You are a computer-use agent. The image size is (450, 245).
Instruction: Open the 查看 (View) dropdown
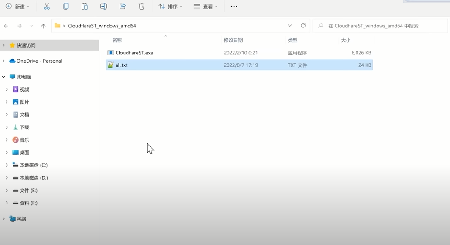tap(205, 7)
